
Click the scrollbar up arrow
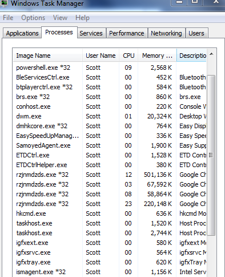(211, 54)
